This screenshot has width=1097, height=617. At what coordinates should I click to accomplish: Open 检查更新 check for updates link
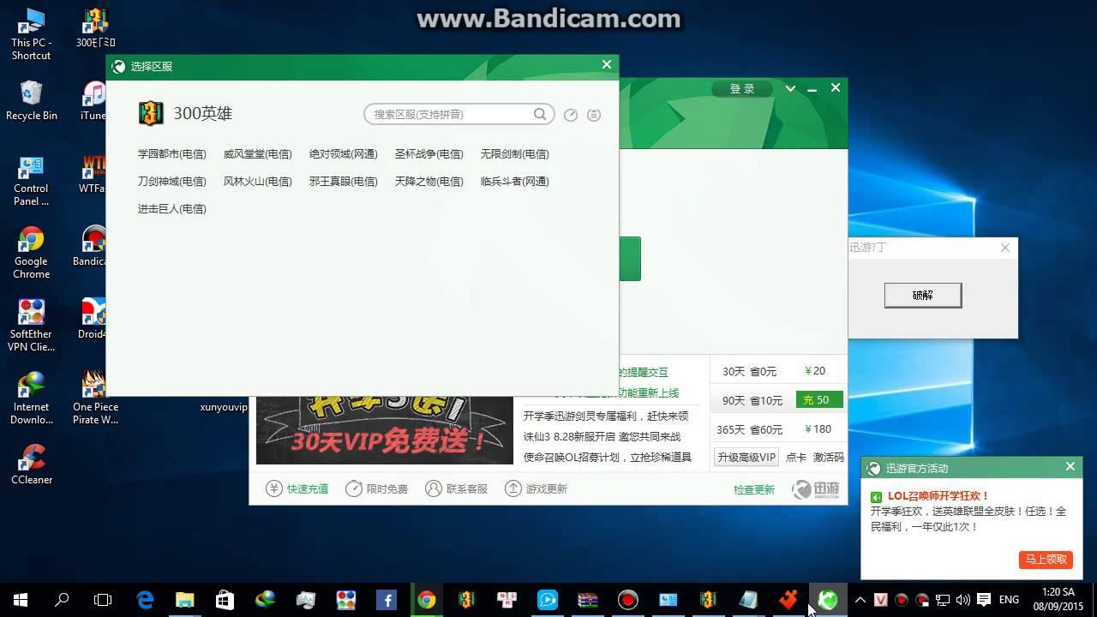(x=754, y=489)
